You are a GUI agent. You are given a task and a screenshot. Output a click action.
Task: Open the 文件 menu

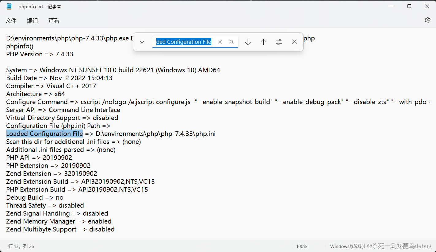11,21
